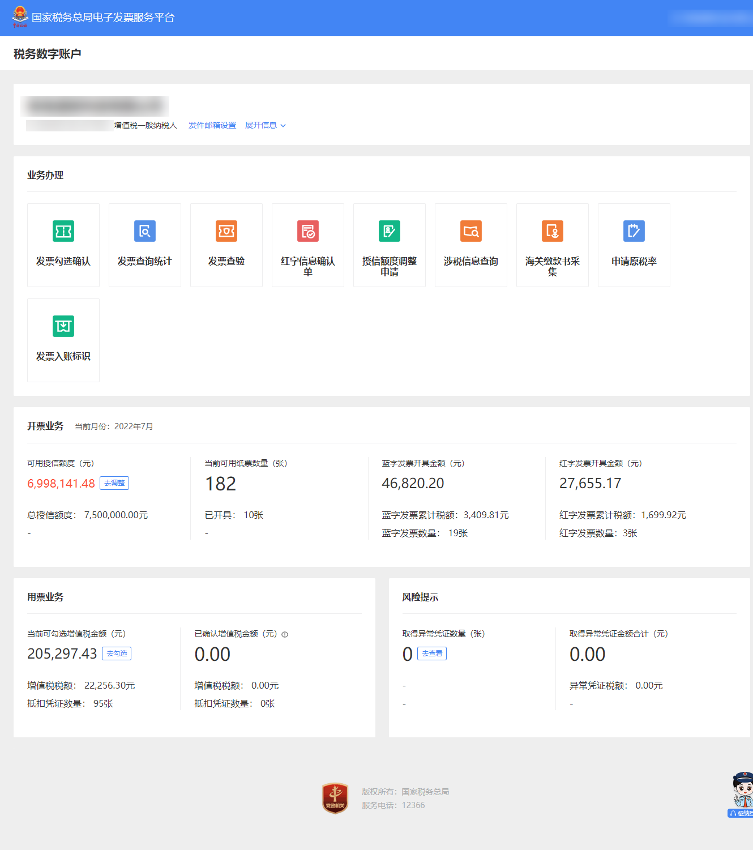Open the 海关缴款书采集 icon
The height and width of the screenshot is (850, 753).
553,231
